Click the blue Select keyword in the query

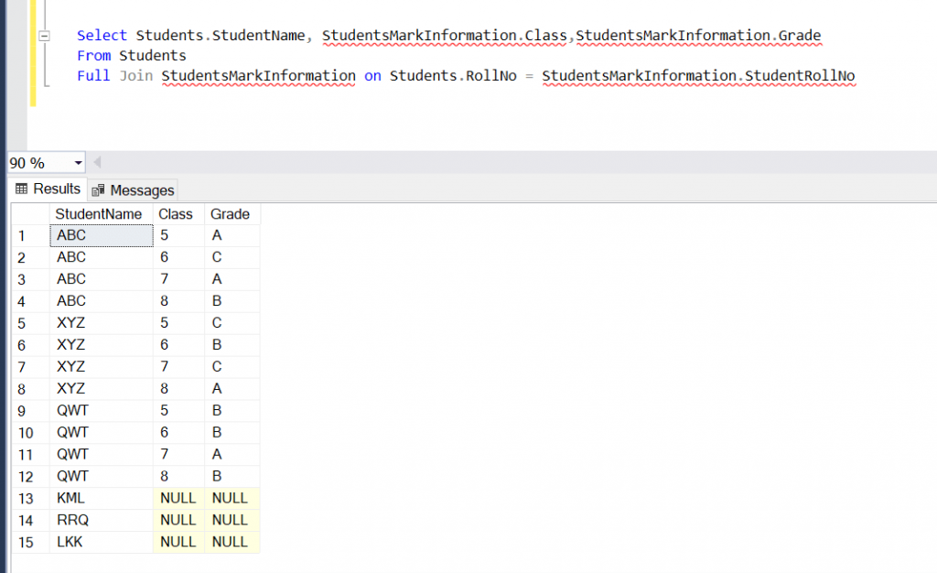tap(100, 35)
